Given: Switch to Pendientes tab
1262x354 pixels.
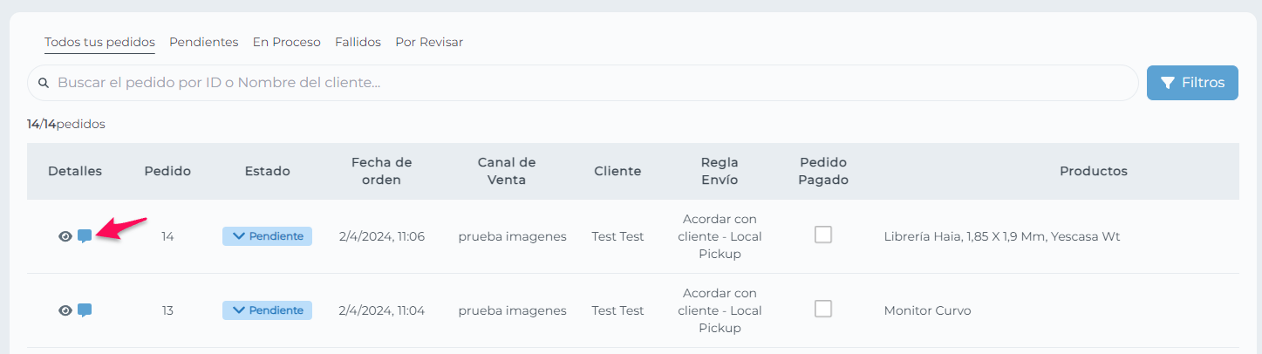Looking at the screenshot, I should click(x=204, y=42).
